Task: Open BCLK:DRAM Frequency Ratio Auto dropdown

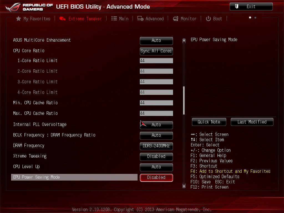Action: (x=156, y=135)
